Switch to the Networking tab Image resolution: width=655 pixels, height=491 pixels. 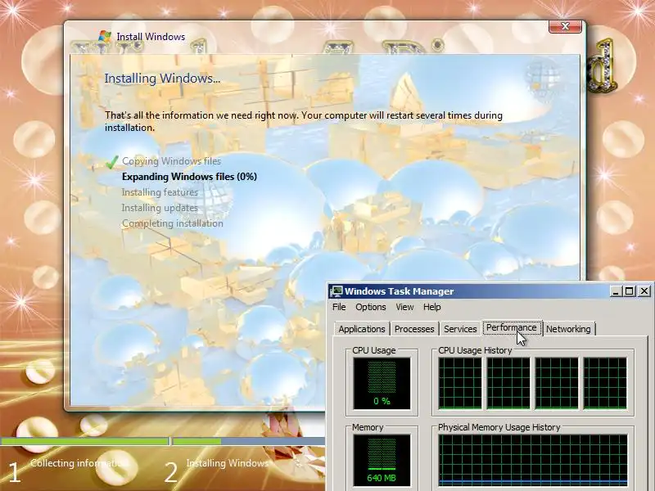click(568, 329)
